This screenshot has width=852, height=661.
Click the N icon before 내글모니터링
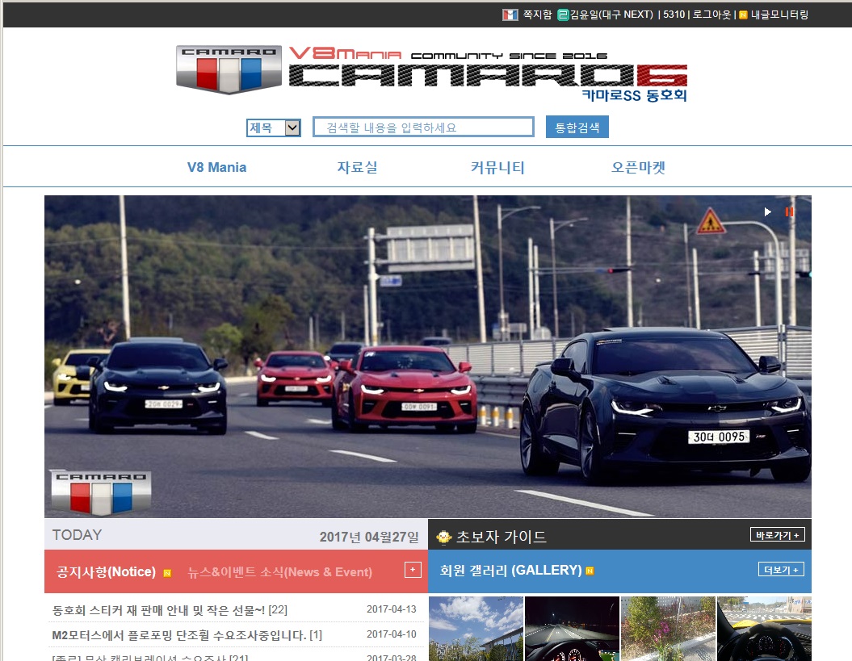pyautogui.click(x=743, y=15)
